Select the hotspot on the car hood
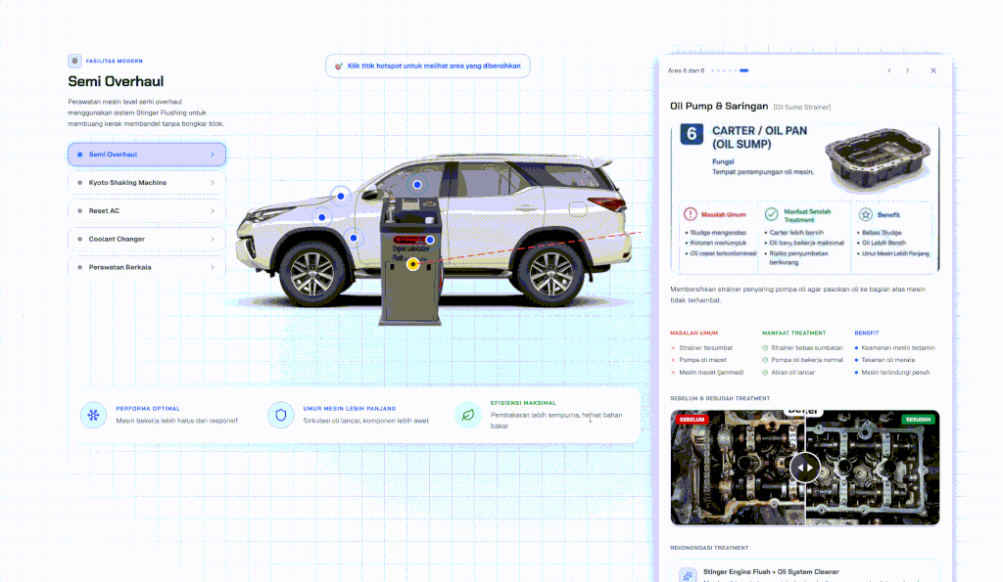Image resolution: width=1003 pixels, height=582 pixels. coord(341,197)
